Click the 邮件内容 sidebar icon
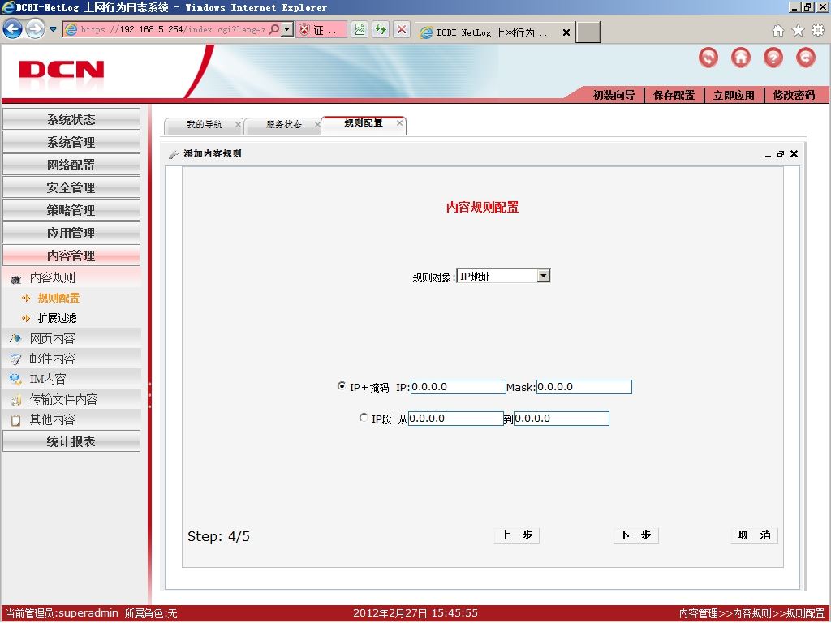 click(x=16, y=359)
